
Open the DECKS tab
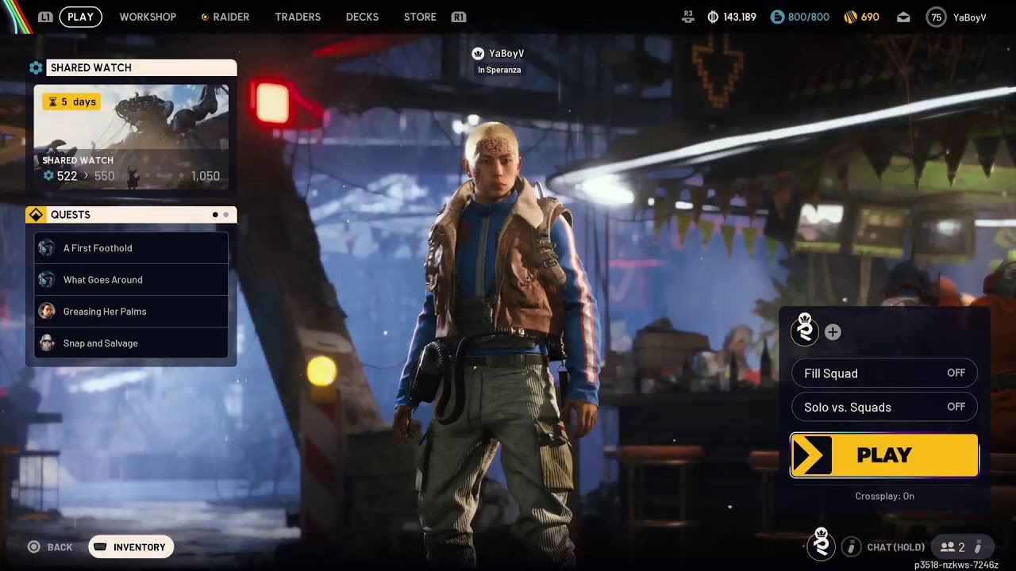pyautogui.click(x=362, y=17)
